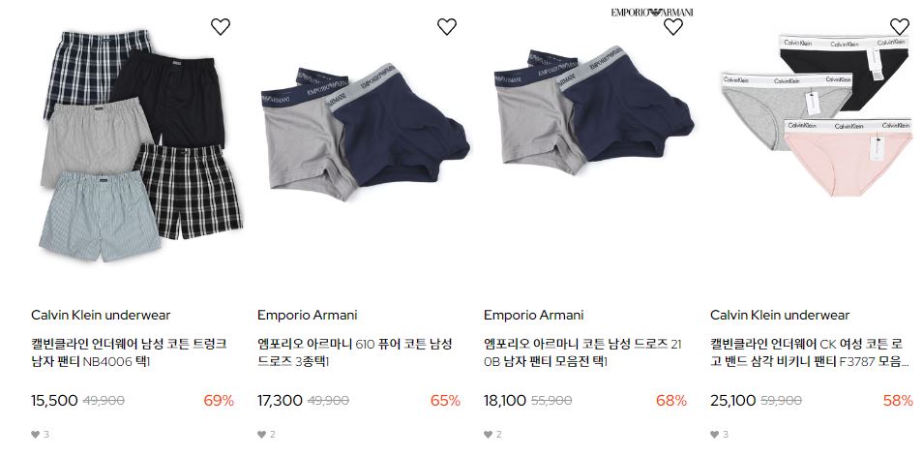
Task: Click small like heart under 18,100 price
Action: pyautogui.click(x=488, y=435)
